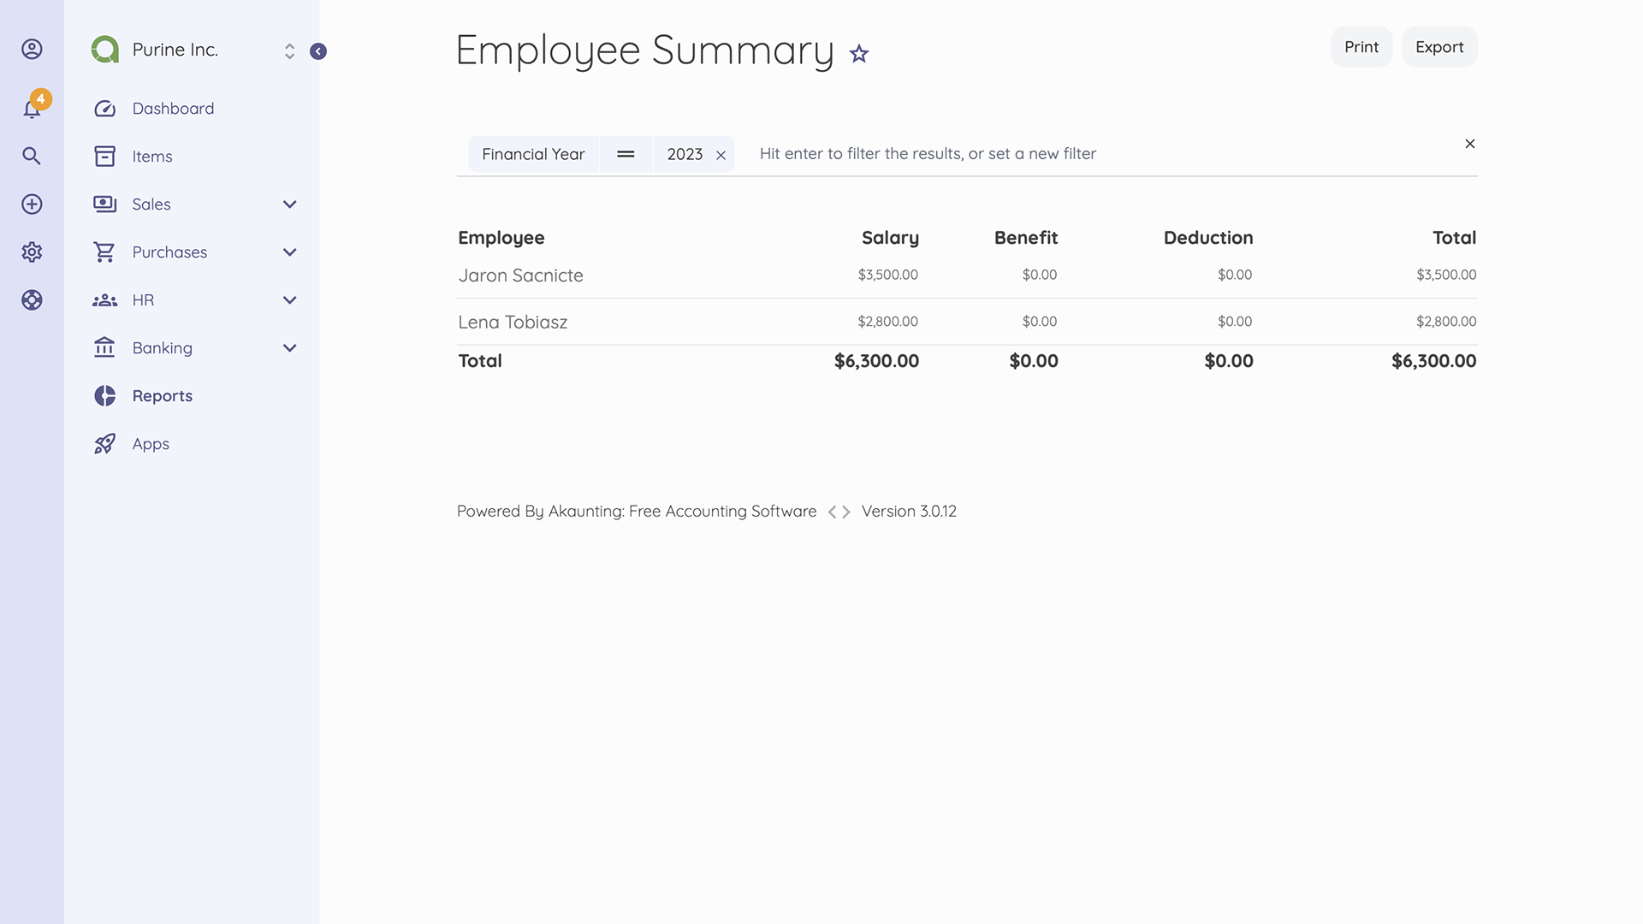Open the Purine Inc. company switcher
The width and height of the screenshot is (1643, 924).
[289, 50]
